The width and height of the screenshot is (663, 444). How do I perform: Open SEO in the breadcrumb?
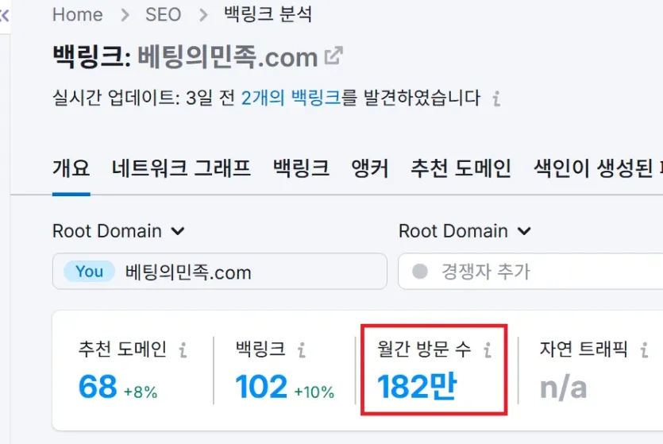pyautogui.click(x=164, y=15)
